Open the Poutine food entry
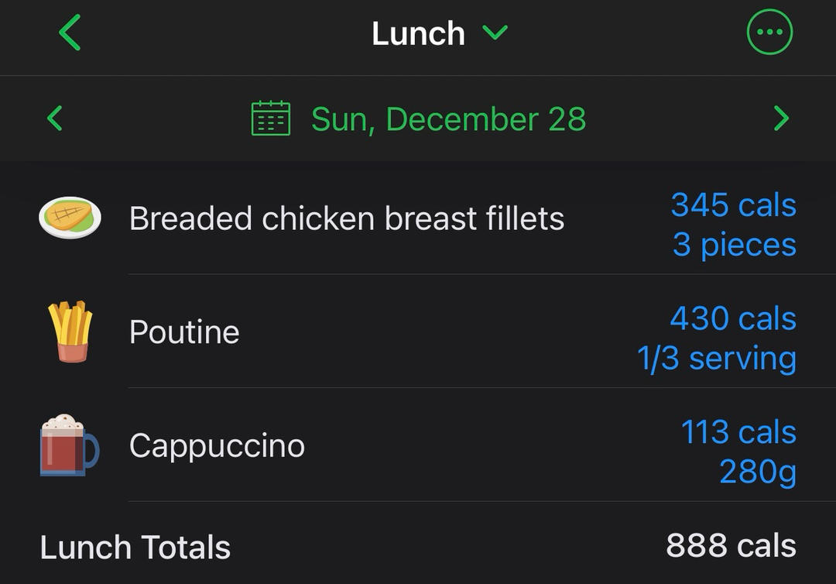This screenshot has height=584, width=836. tap(184, 332)
